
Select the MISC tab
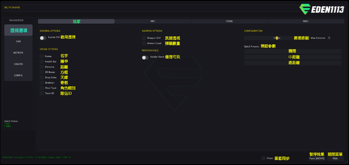coord(306,21)
